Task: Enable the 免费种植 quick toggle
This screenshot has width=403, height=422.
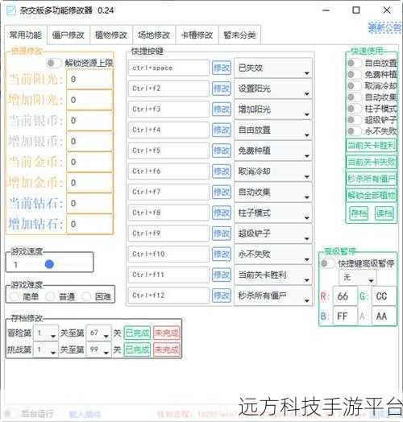Action: pos(354,75)
